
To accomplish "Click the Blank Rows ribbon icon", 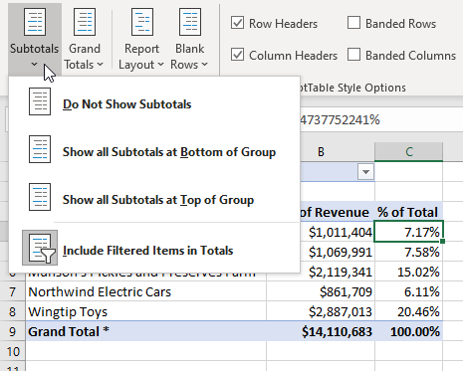I will click(190, 22).
